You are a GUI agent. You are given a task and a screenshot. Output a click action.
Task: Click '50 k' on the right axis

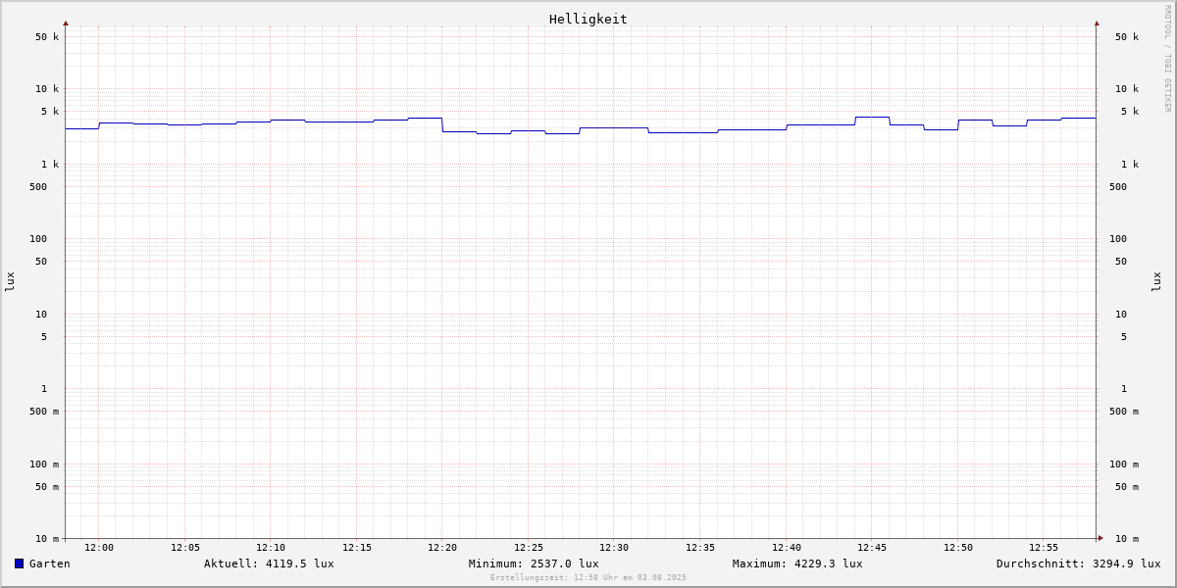[1127, 37]
